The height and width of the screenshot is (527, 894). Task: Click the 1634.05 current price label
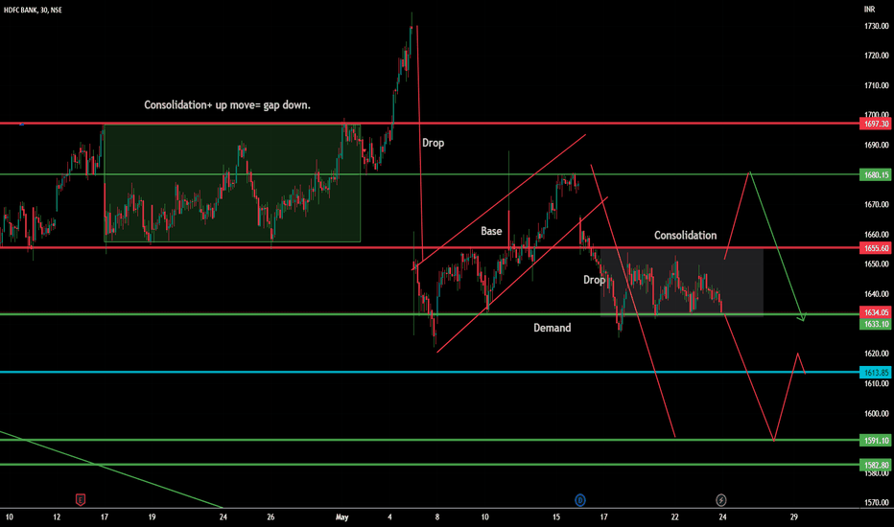point(875,312)
